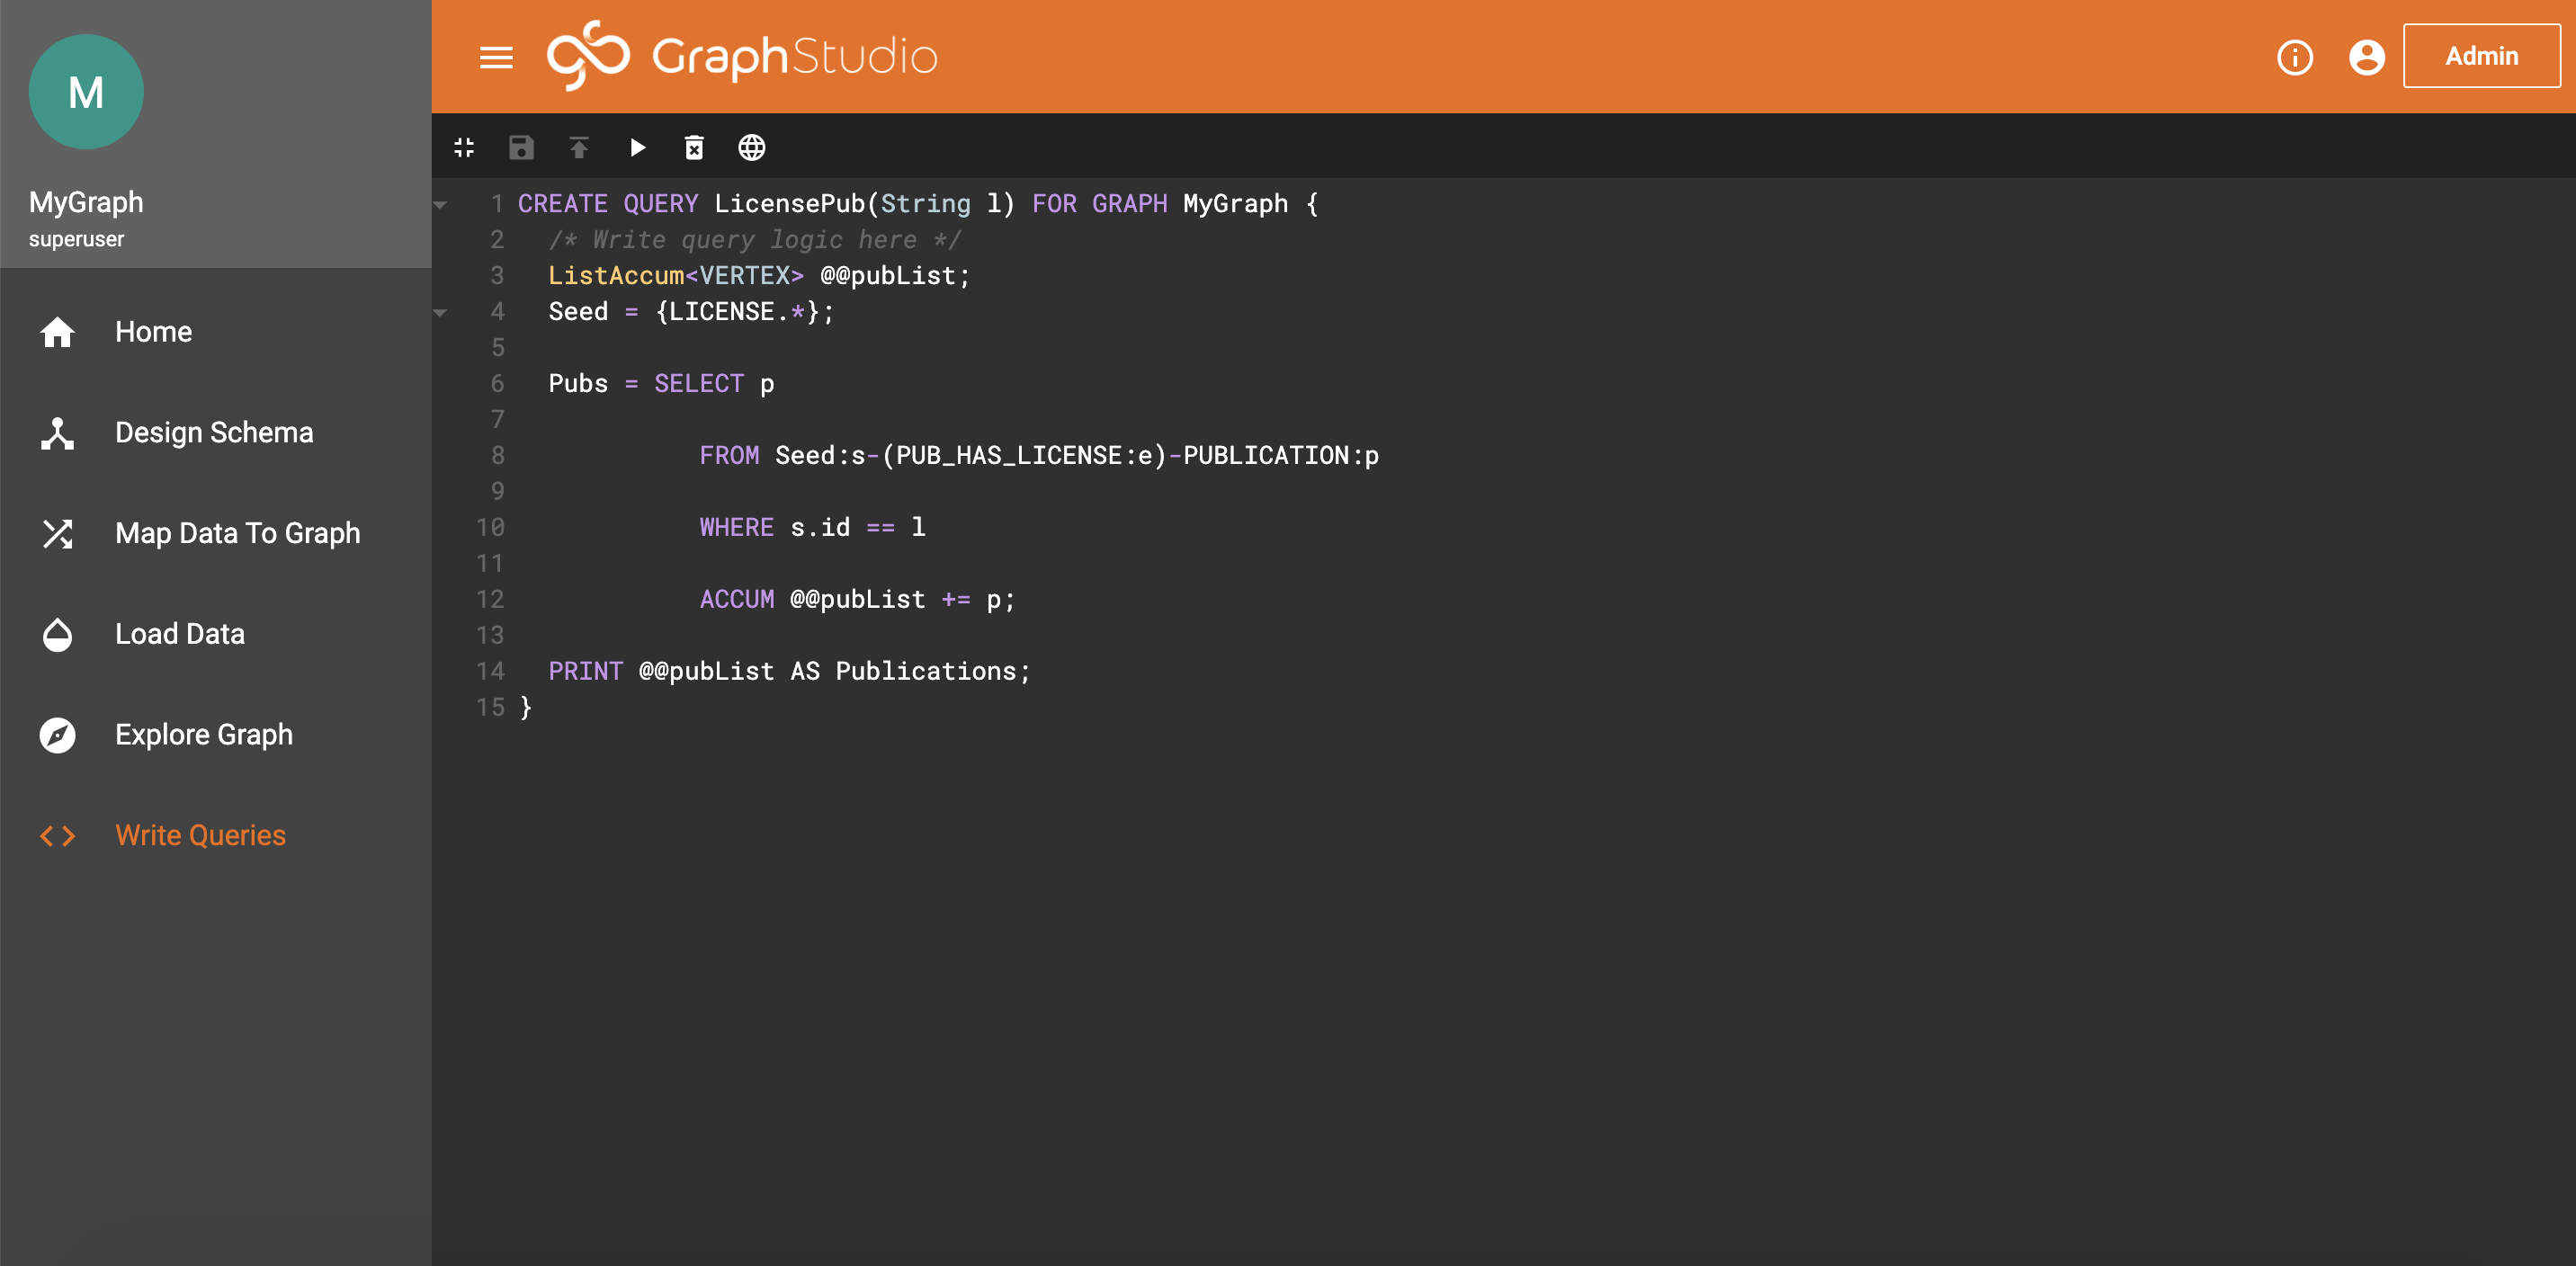
Task: Collapse the code fold arrow at line 4
Action: click(440, 312)
